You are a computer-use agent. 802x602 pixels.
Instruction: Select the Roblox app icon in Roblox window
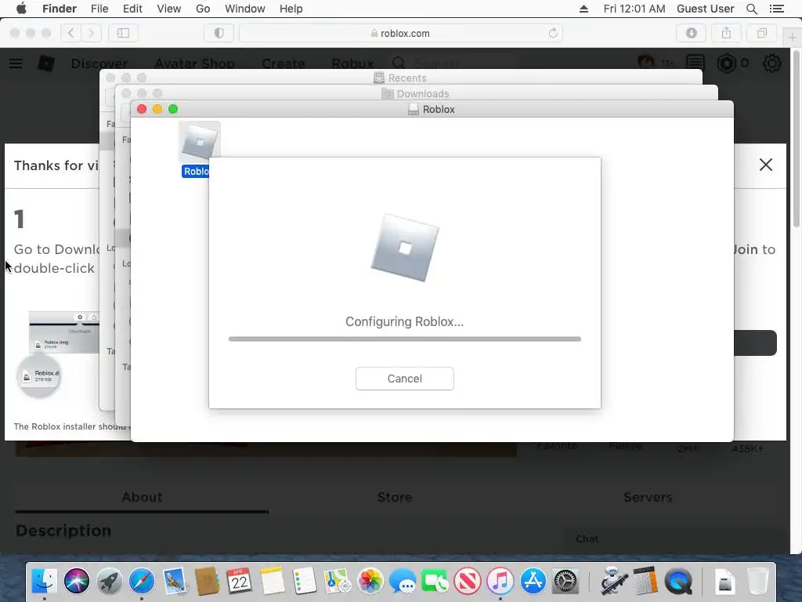pyautogui.click(x=200, y=141)
